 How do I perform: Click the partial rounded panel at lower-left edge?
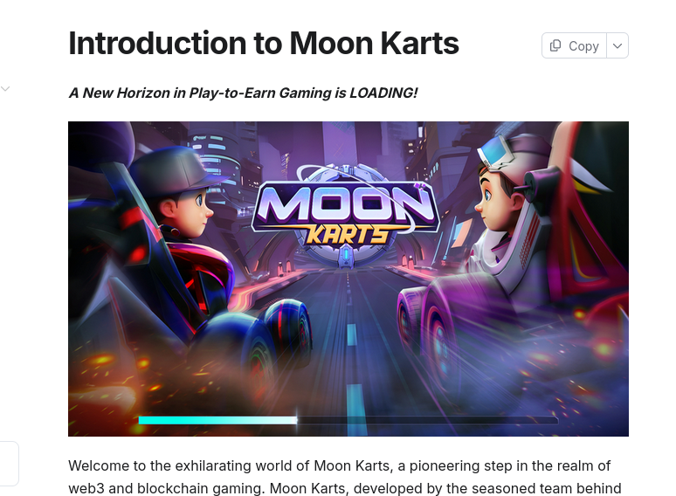coord(9,464)
